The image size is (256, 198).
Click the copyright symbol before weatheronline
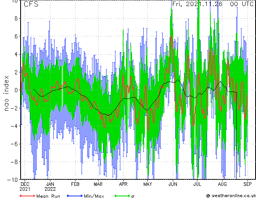pos(208,196)
